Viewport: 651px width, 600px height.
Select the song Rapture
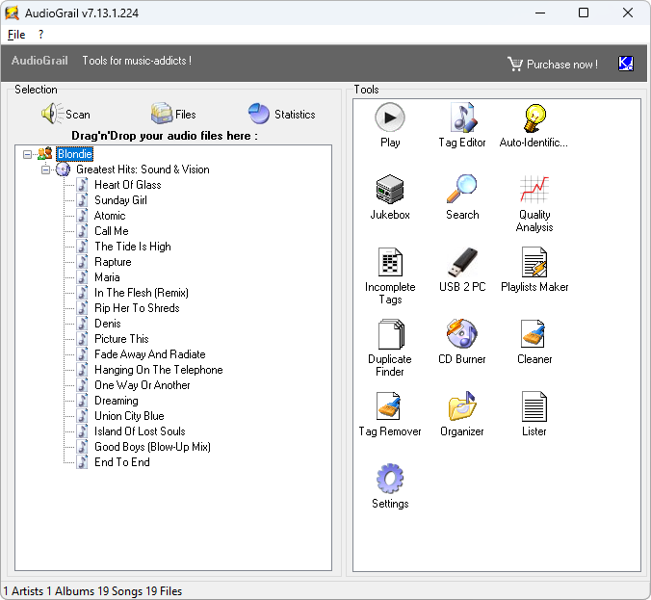click(113, 262)
